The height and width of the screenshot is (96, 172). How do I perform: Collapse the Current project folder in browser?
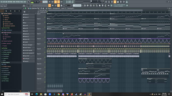point(7,14)
